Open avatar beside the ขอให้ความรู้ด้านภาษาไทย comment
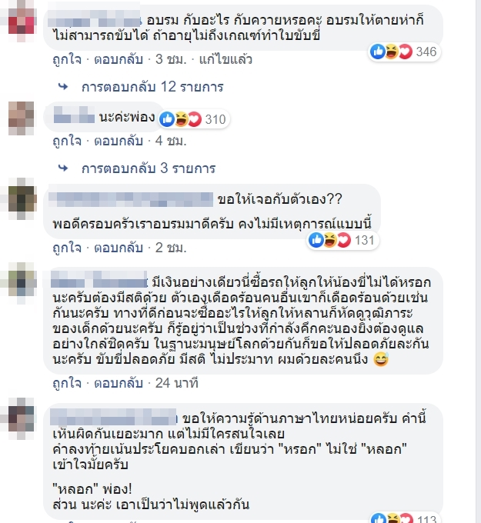481x523 pixels. tap(21, 418)
